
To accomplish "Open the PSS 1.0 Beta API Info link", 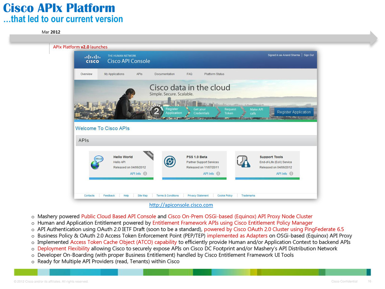I will pyautogui.click(x=208, y=174).
